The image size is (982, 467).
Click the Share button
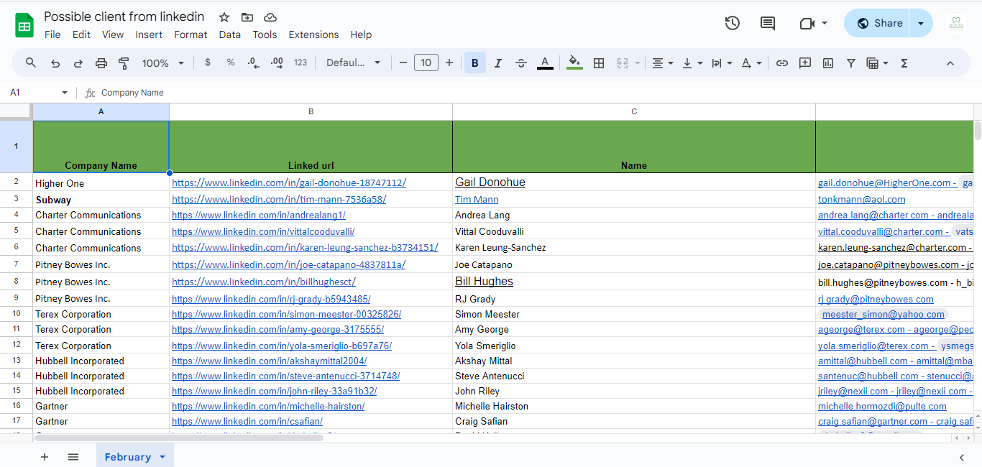(877, 23)
